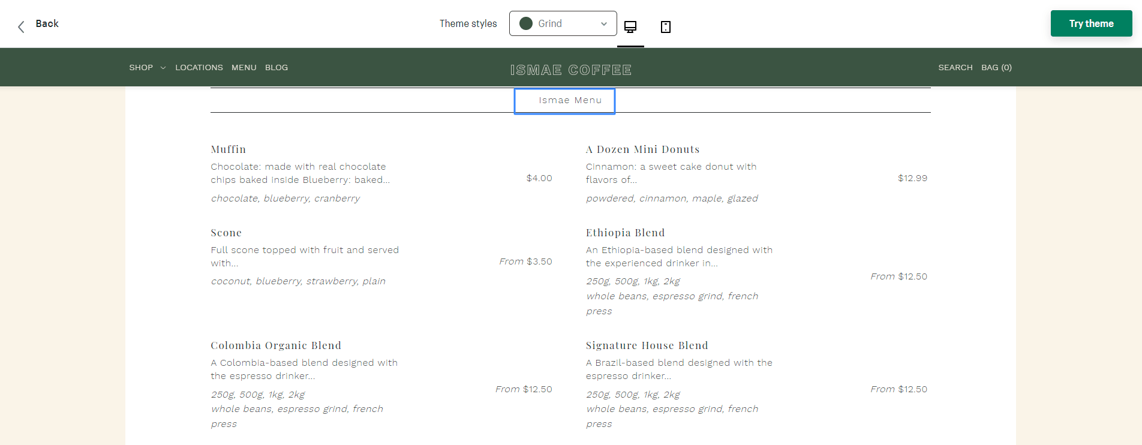
Task: Open the Signature House Blend item
Action: (x=647, y=345)
